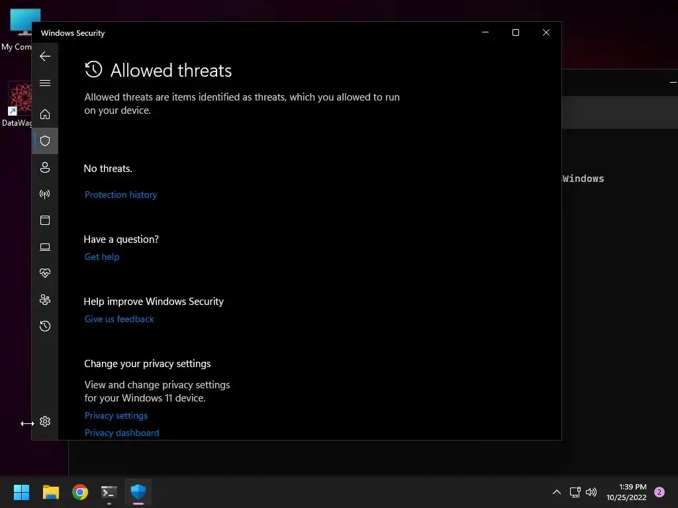
Task: Maximize the Windows Security window
Action: pyautogui.click(x=515, y=32)
